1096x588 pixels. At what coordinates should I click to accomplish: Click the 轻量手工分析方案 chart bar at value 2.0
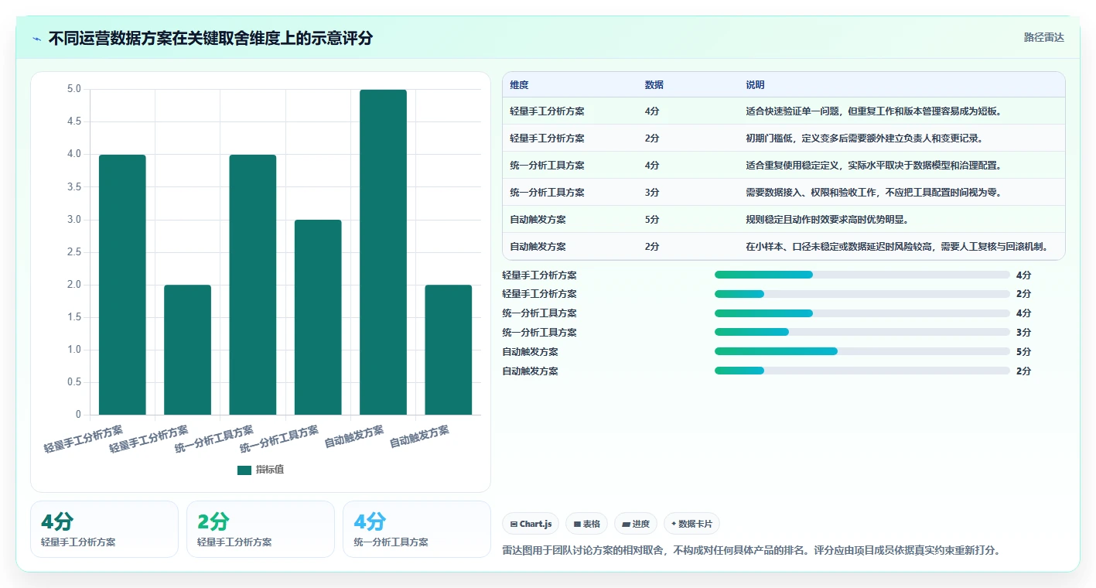[x=187, y=350]
